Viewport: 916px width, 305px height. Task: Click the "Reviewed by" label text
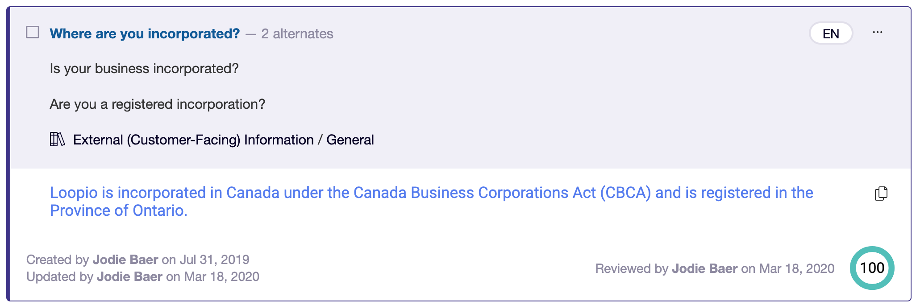[631, 268]
